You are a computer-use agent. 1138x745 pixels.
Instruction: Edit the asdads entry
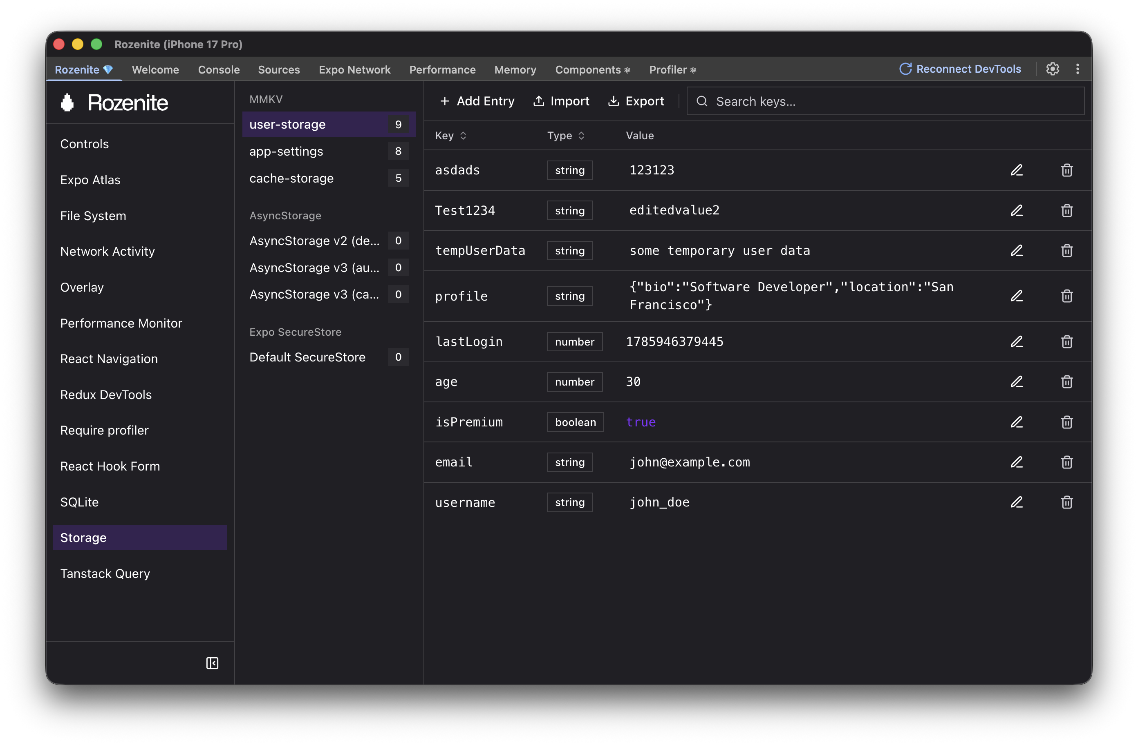[1017, 170]
